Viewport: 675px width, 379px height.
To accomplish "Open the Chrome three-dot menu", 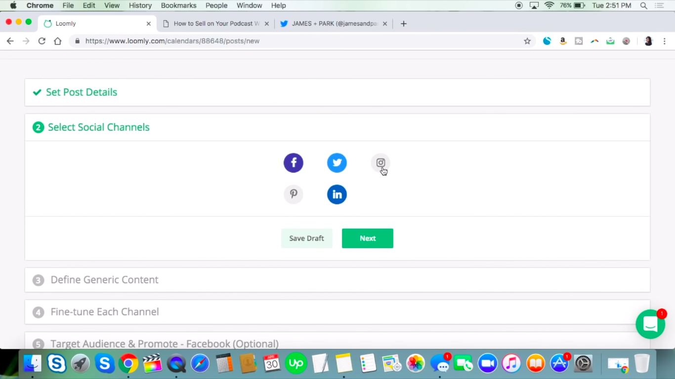I will point(665,41).
